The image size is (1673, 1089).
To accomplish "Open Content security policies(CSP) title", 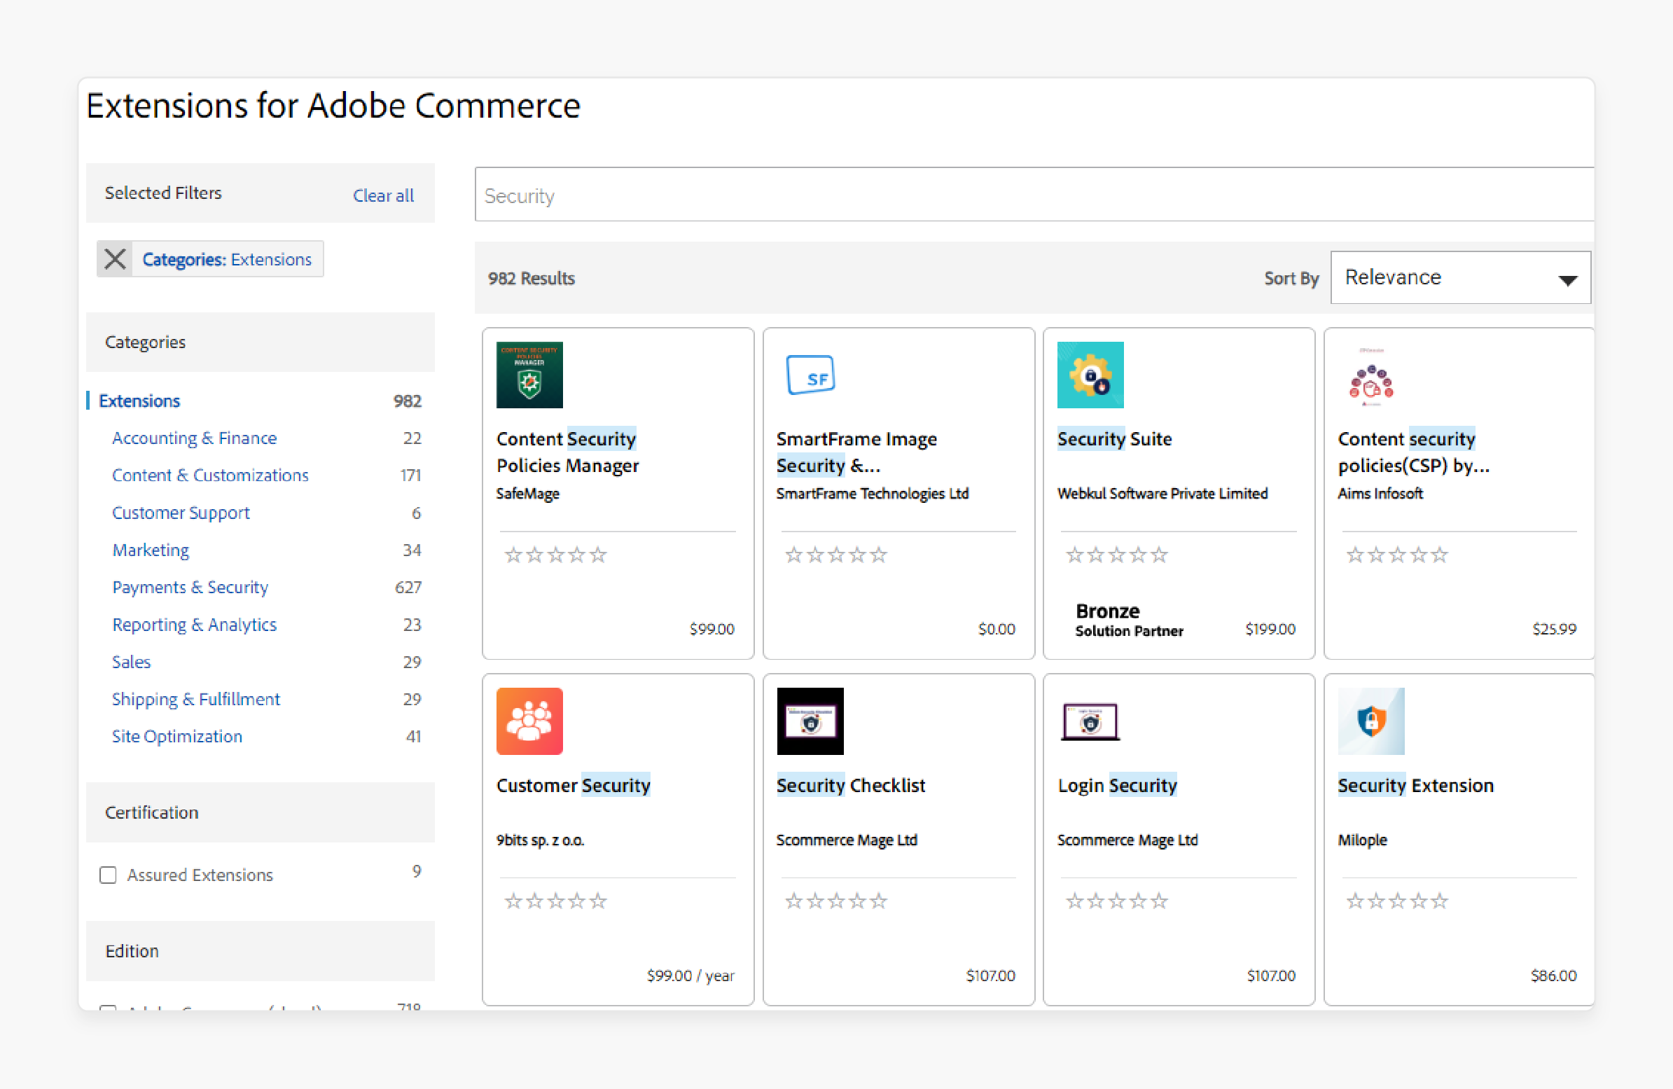I will pyautogui.click(x=1414, y=452).
